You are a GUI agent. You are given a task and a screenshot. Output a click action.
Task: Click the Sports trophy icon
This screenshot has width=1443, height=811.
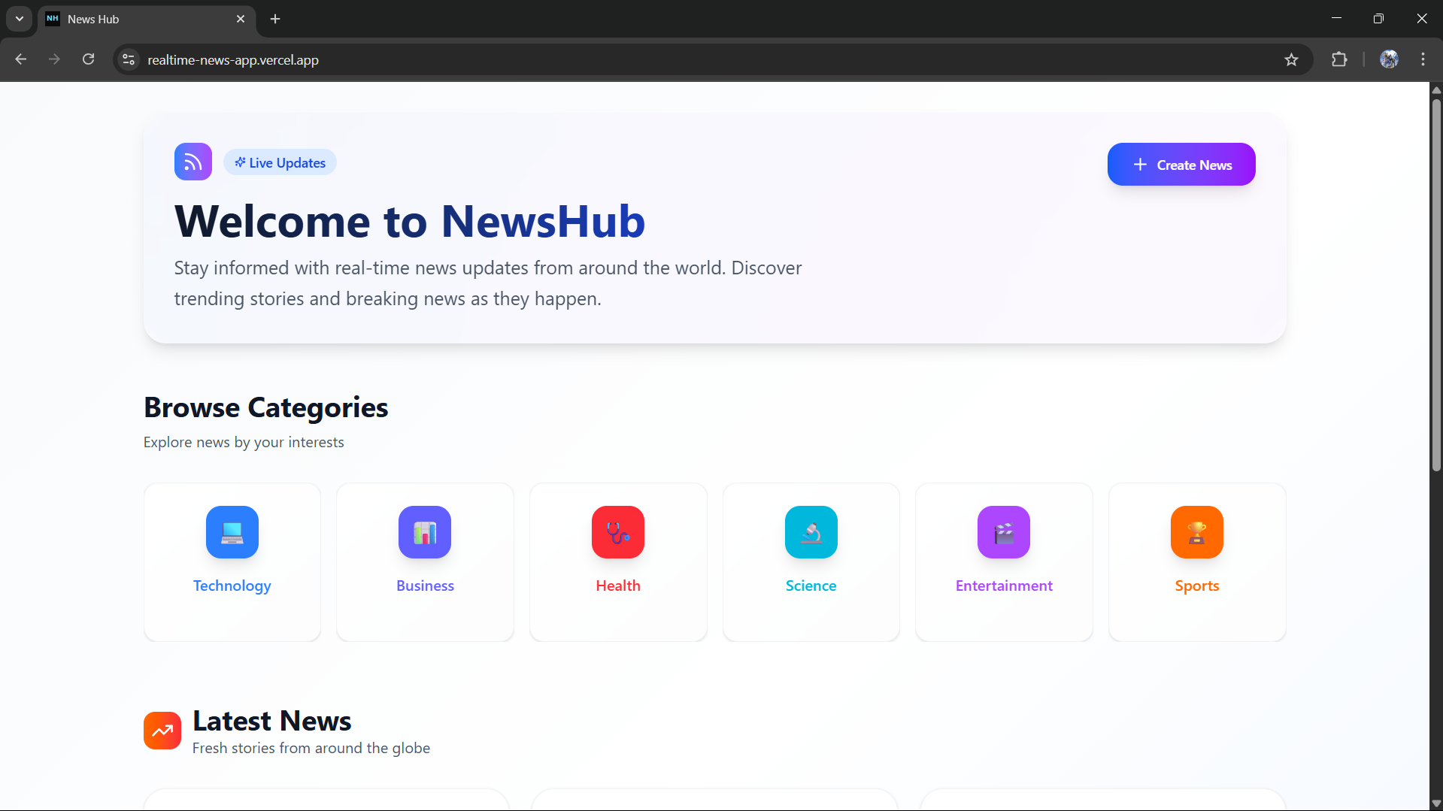click(1196, 532)
